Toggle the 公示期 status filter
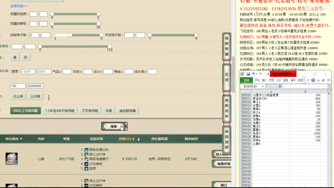334x188 pixels. 35,96
